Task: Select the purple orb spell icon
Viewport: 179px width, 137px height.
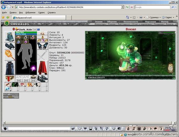Action: click(33, 68)
